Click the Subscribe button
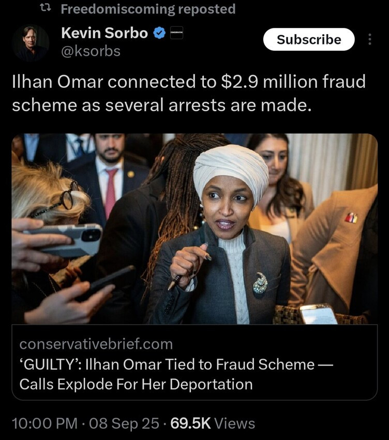389x440 pixels. 309,39
